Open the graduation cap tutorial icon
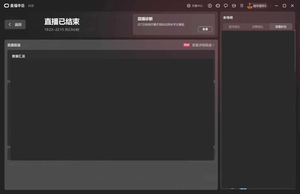 (234, 6)
